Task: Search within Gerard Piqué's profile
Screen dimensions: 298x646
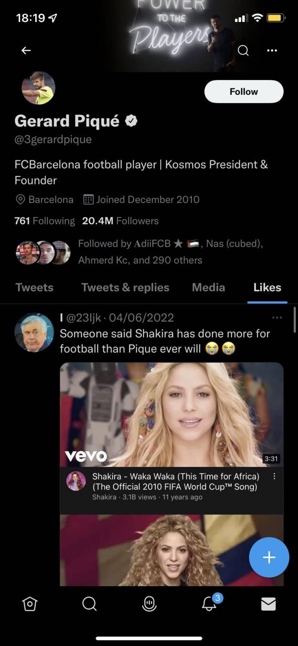Action: point(243,50)
